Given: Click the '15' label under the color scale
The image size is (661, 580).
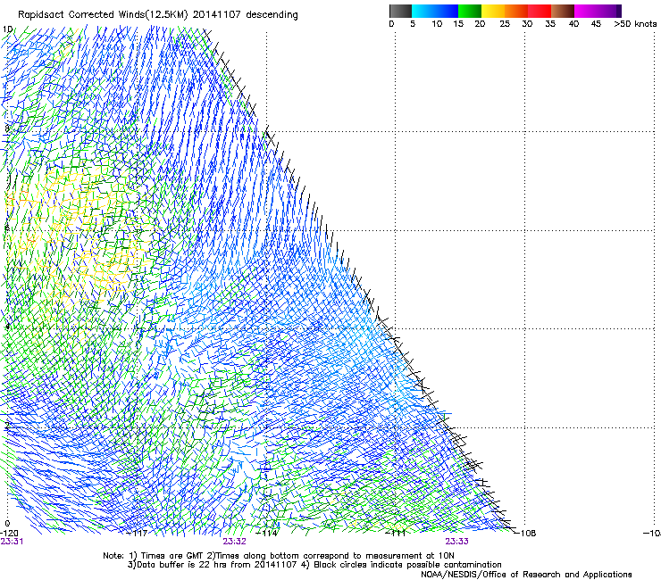Looking at the screenshot, I should (458, 24).
